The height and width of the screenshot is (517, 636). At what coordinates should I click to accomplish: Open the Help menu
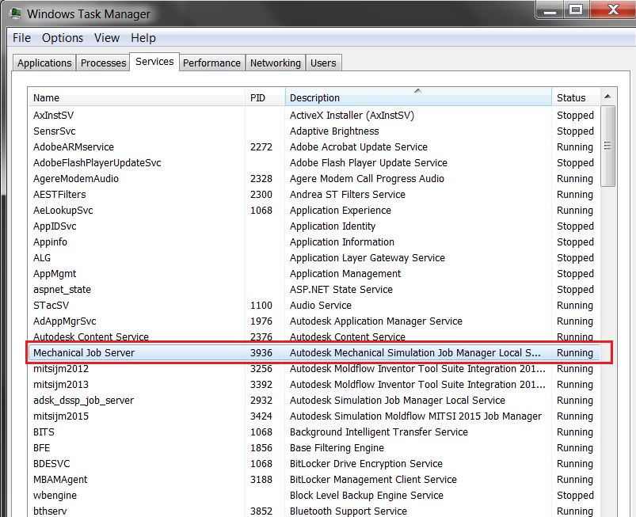coord(143,38)
